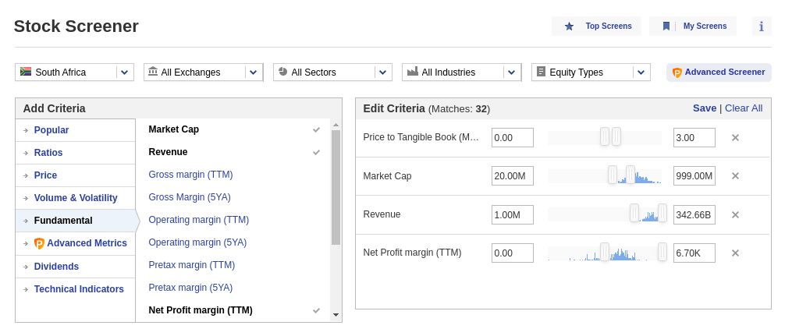Screen dimensions: 785x336
Task: Remove the Price to Tangible Book criterion
Action: [735, 137]
